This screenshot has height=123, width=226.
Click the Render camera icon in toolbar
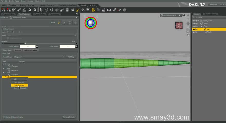[x=109, y=10]
